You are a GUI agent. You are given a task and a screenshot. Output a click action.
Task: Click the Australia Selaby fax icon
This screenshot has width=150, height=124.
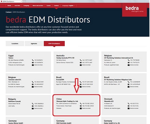pos(81,63)
